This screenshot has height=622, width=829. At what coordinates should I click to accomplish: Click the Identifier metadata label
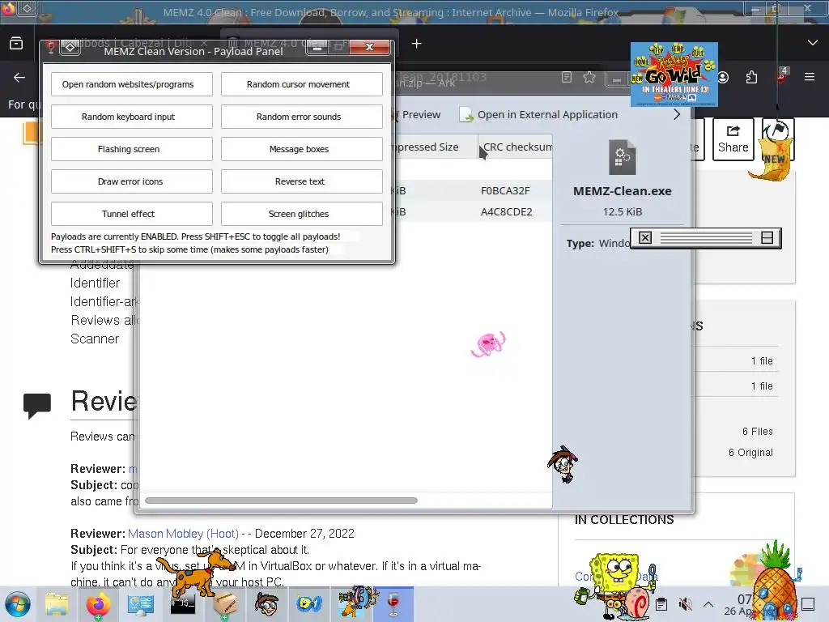click(x=95, y=283)
